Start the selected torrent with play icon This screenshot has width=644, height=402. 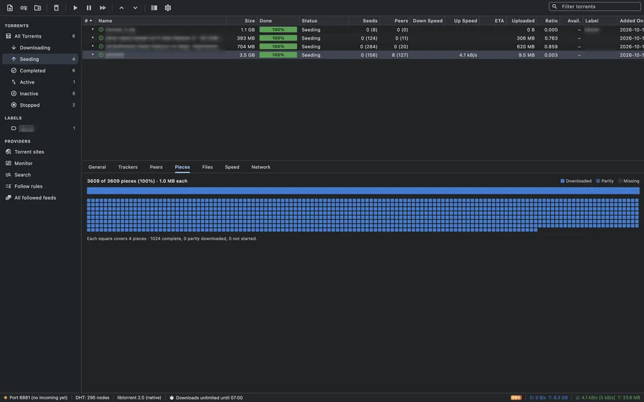point(75,8)
